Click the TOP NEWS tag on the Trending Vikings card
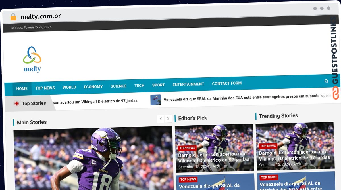 point(268,146)
